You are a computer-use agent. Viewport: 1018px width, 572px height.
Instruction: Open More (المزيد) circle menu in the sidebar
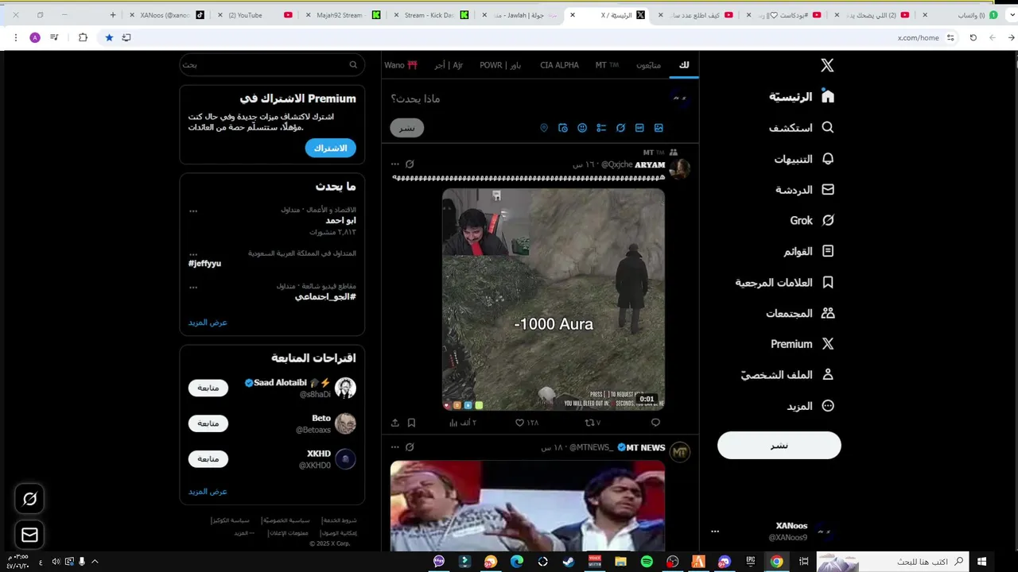810,406
